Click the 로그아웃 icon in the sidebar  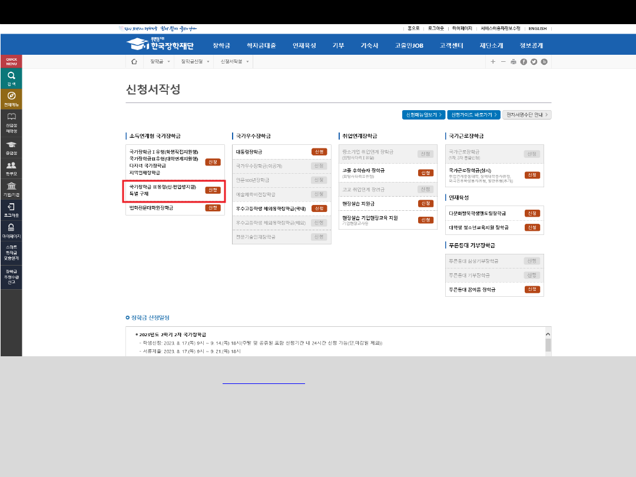tap(11, 210)
